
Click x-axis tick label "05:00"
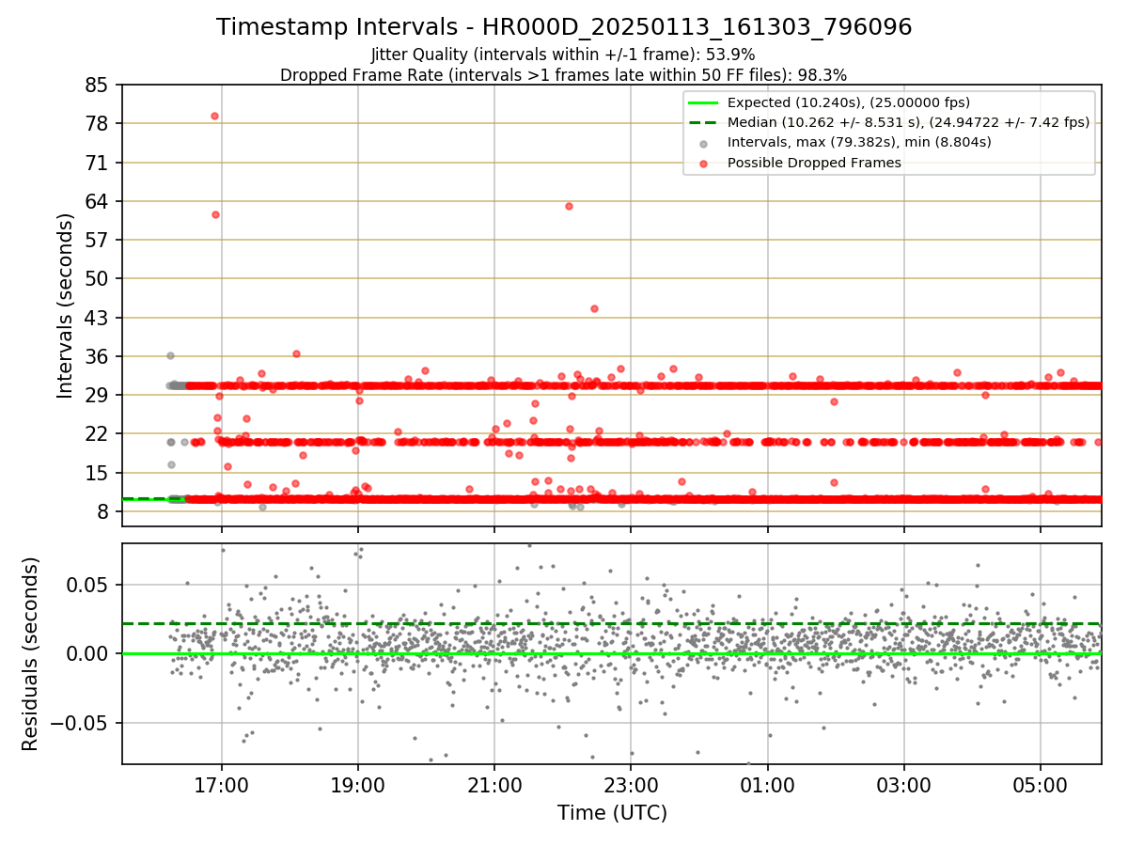1041,785
